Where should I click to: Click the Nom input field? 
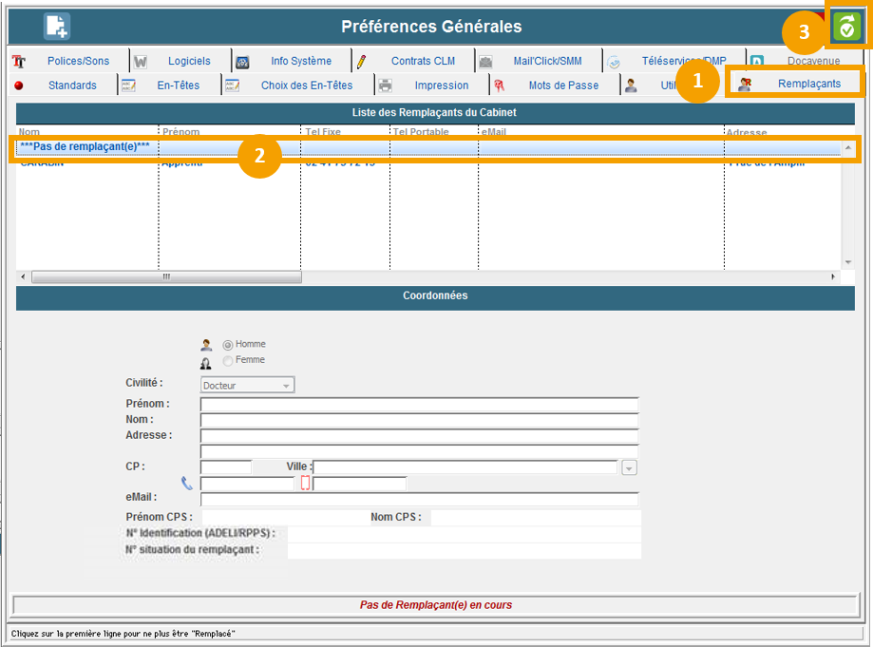[x=419, y=420]
